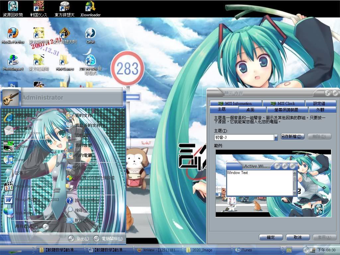This screenshot has height=255, width=340.
Task: Click the AppLocale globe icon
Action: pos(9,213)
